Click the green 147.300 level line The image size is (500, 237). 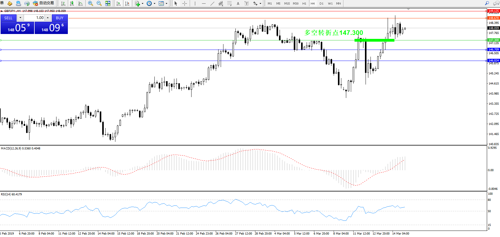pyautogui.click(x=374, y=40)
